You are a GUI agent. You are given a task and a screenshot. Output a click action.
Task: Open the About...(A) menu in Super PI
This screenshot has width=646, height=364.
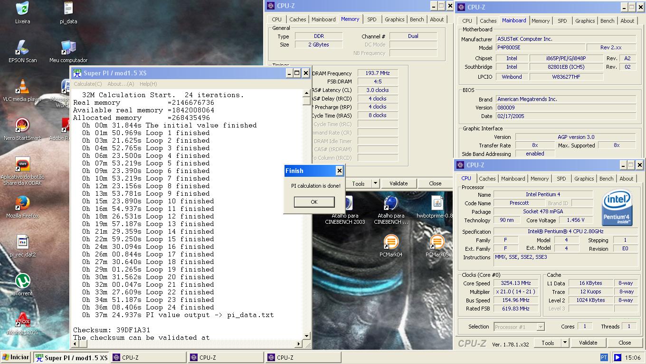click(121, 84)
